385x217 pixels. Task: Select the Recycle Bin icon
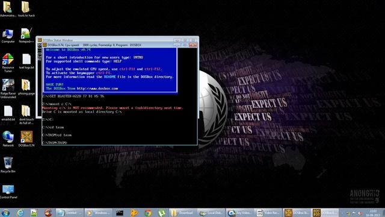click(x=8, y=165)
